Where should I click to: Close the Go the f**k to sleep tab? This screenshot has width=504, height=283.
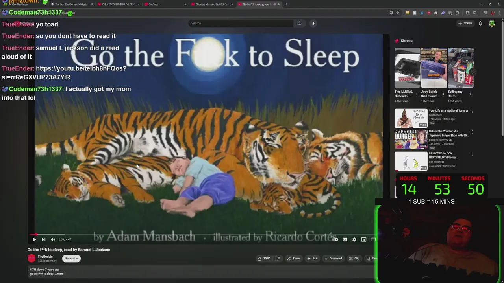279,4
